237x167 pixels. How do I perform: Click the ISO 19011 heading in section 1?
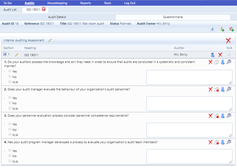tap(31, 55)
